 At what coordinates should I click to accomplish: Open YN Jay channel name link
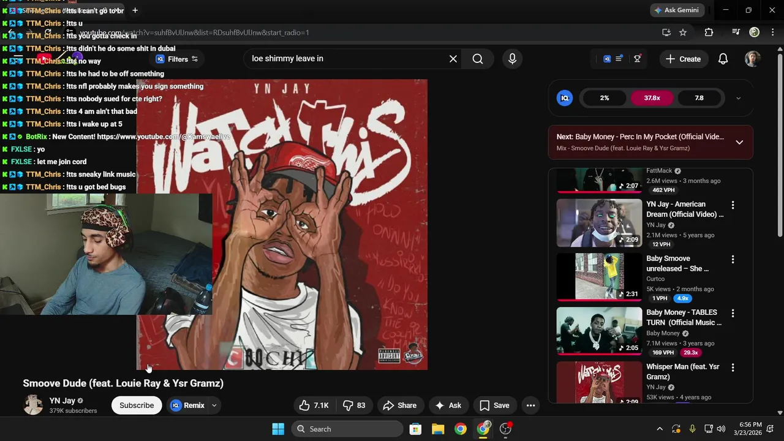coord(62,401)
